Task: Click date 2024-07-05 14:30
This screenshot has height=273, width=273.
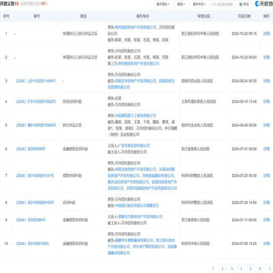Action: point(244,244)
